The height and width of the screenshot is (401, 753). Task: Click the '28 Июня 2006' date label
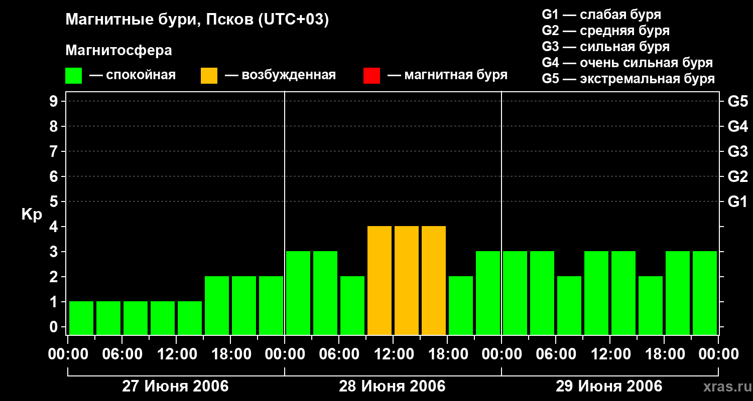(392, 386)
